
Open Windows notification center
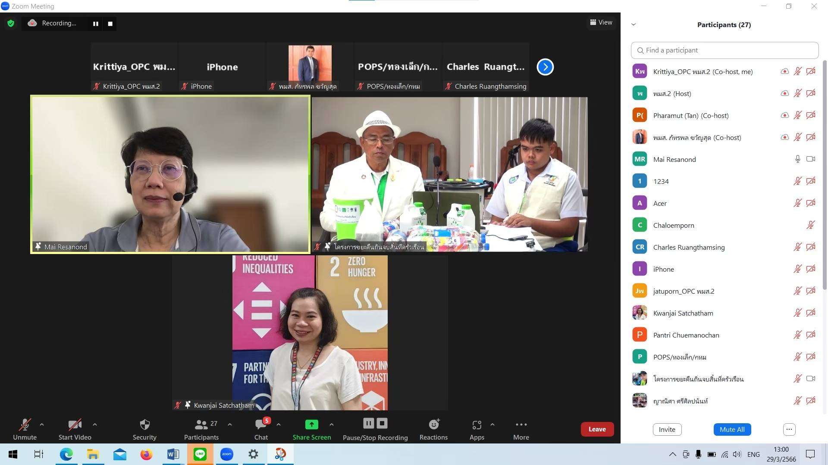810,454
